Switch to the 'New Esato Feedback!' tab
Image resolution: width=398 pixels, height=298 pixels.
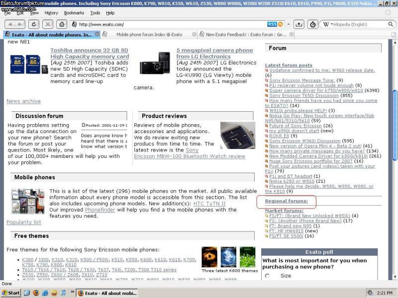[x=246, y=34]
